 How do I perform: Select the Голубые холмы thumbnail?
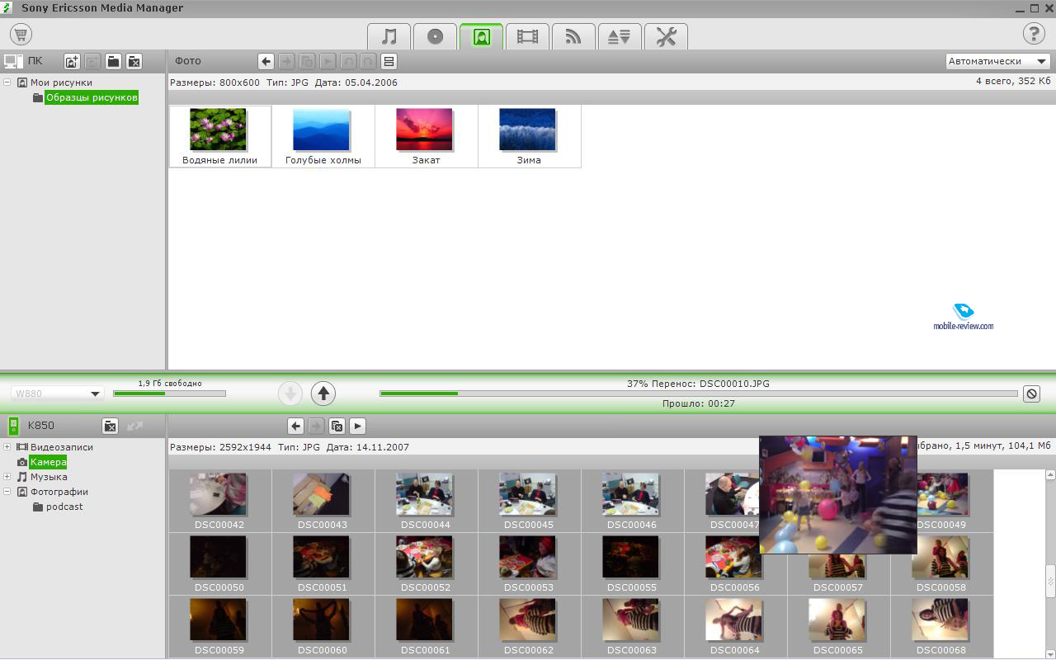pyautogui.click(x=323, y=136)
